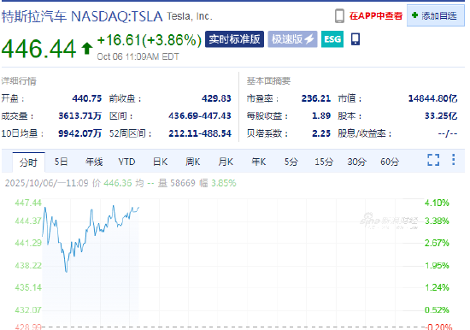
Task: Open the 在APP中查看 link
Action: [x=376, y=16]
